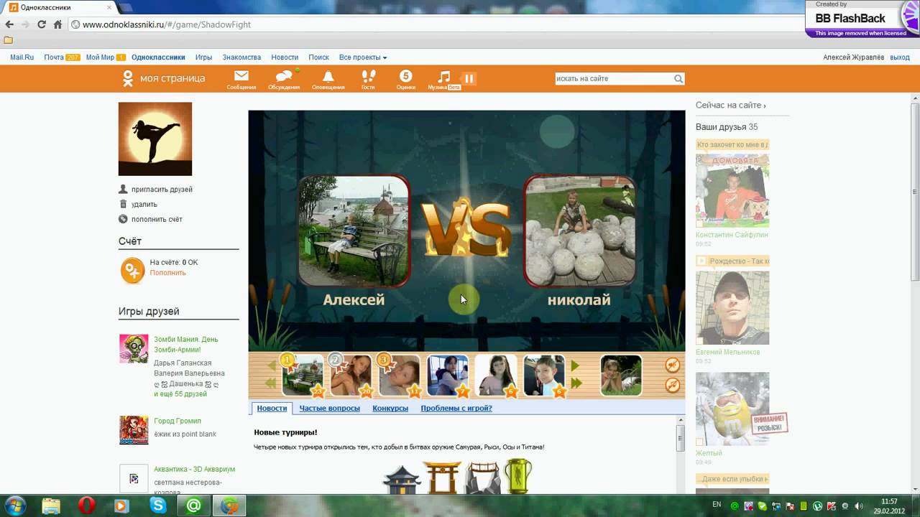Click the Odnoklassniki logo in the orange header

click(x=127, y=78)
